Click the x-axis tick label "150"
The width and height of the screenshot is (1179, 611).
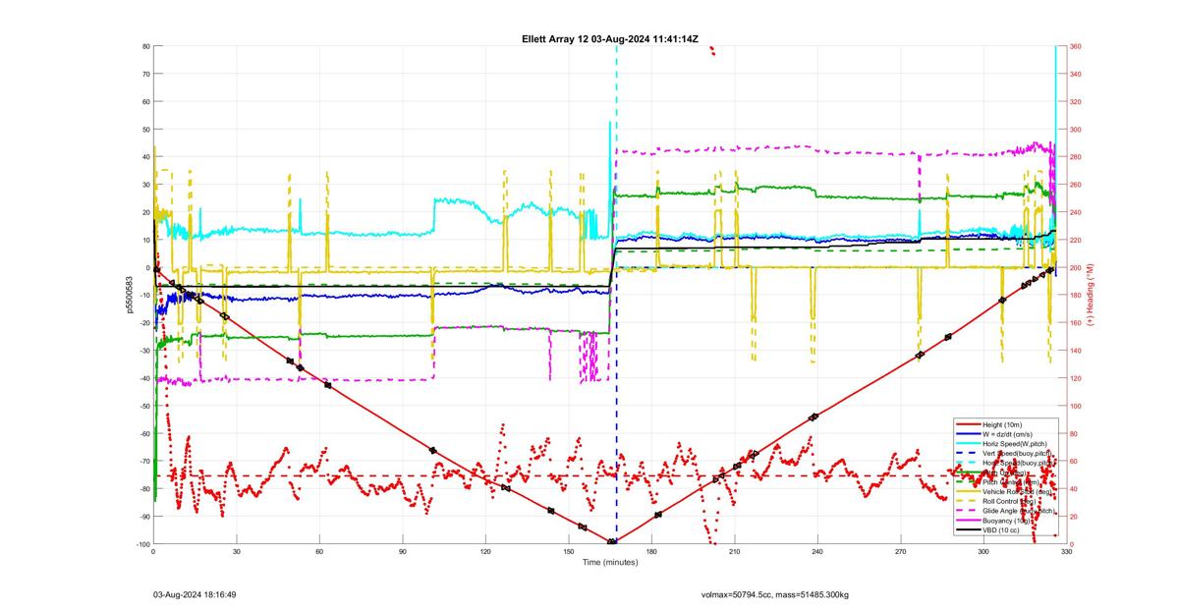[x=568, y=552]
